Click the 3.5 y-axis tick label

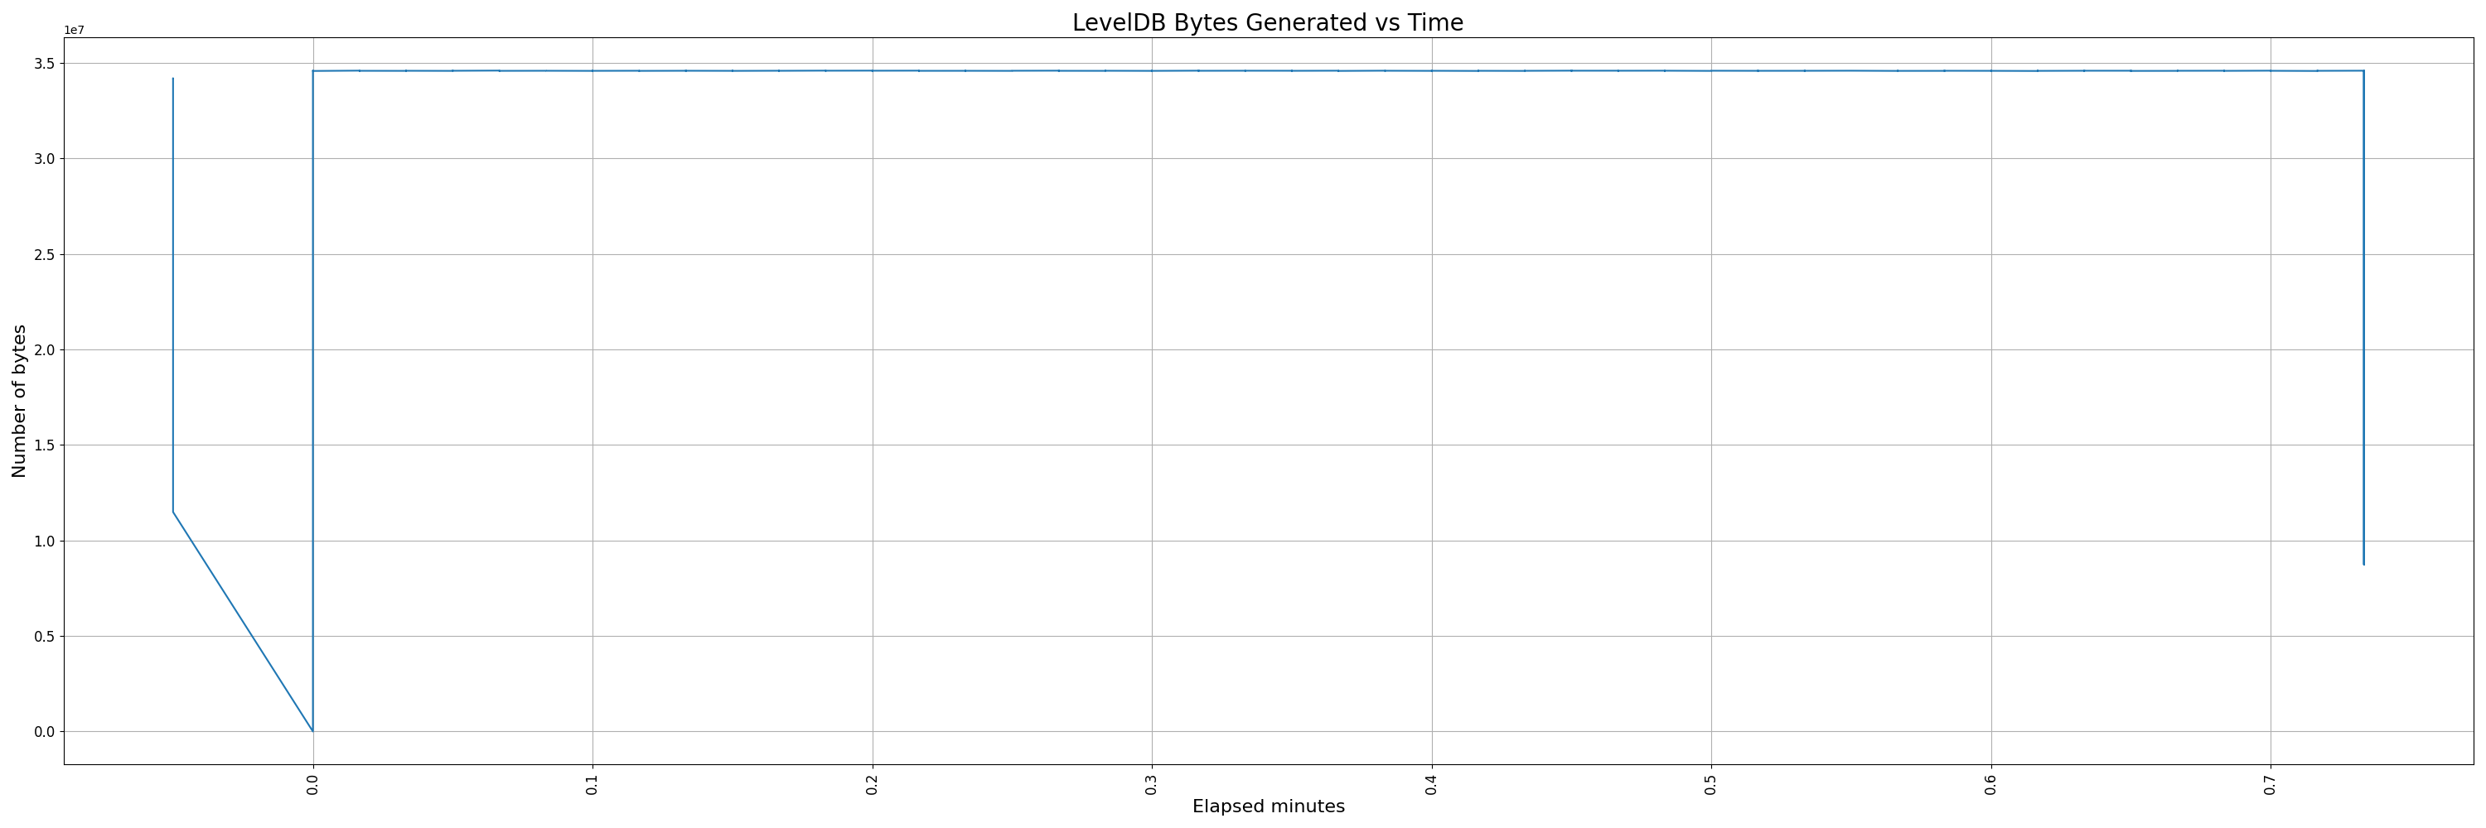46,64
